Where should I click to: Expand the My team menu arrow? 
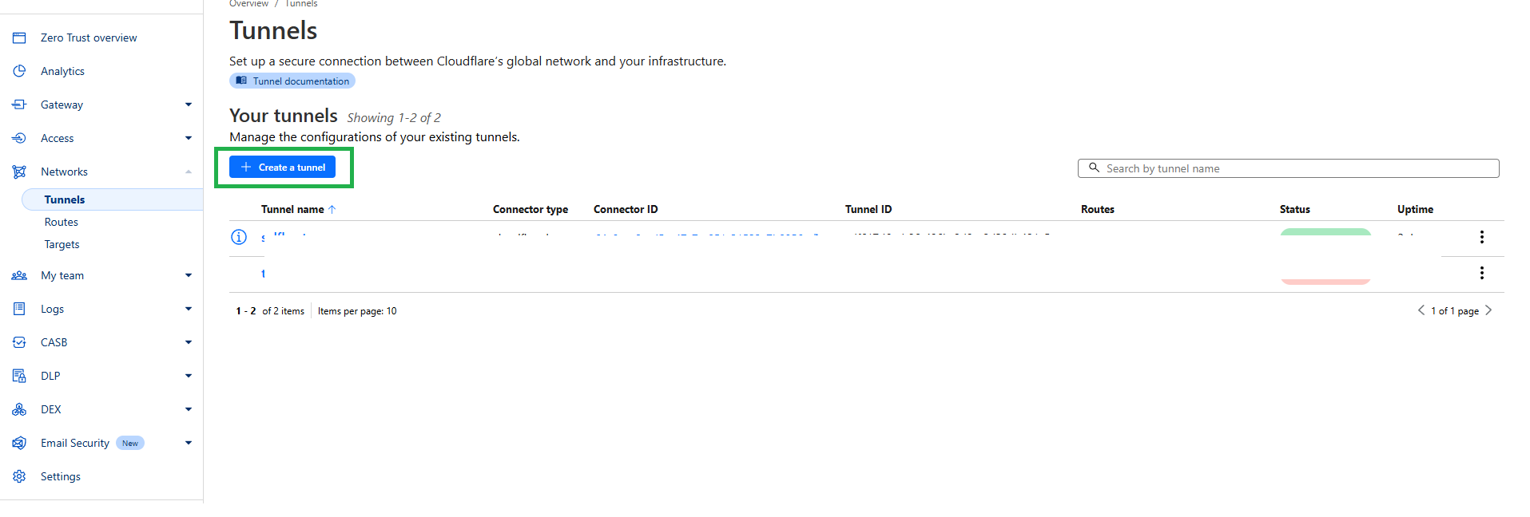pos(189,275)
